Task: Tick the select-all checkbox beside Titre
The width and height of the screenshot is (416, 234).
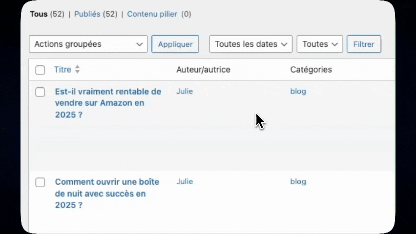Action: [x=40, y=70]
